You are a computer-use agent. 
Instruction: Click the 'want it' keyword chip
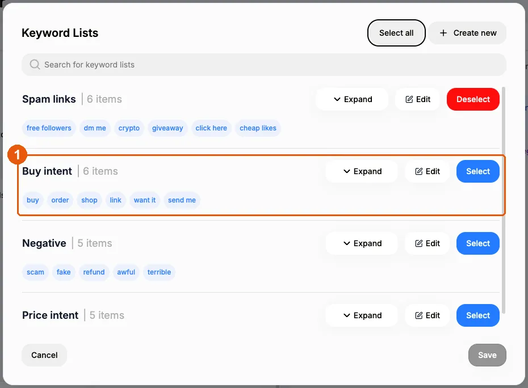(145, 200)
